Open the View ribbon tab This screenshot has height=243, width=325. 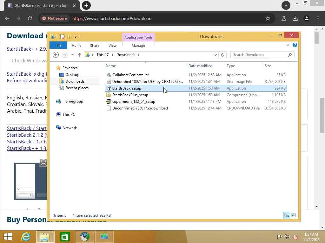112,46
